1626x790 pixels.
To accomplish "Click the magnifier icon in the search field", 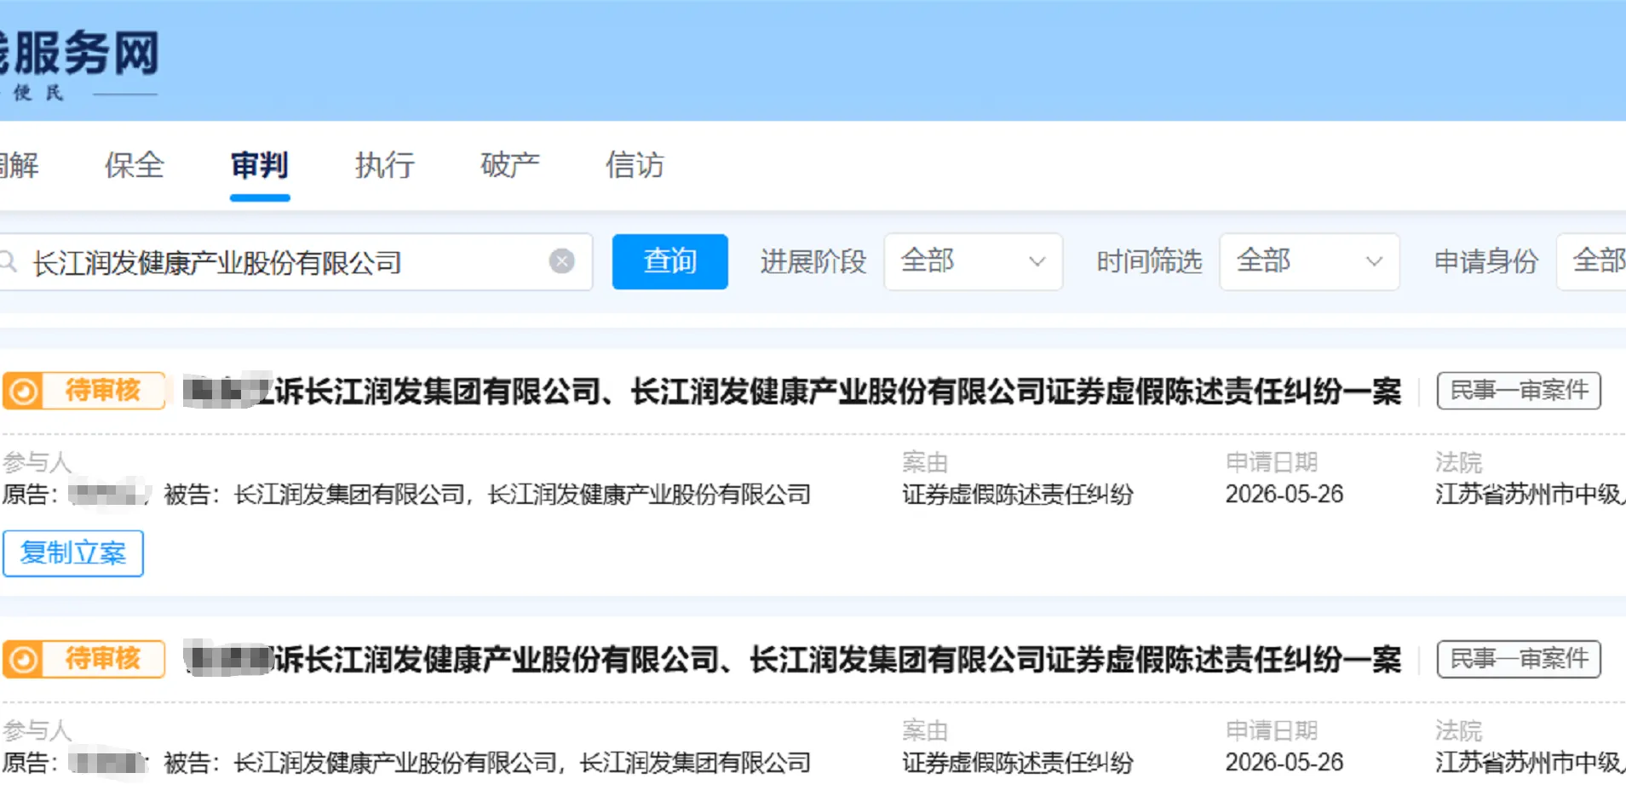I will point(8,261).
